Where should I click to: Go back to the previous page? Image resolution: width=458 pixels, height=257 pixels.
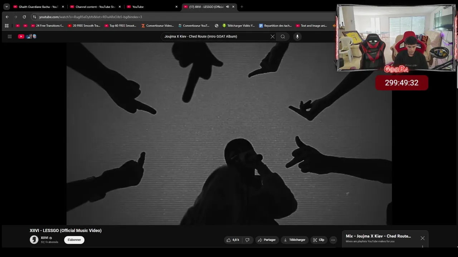click(7, 17)
